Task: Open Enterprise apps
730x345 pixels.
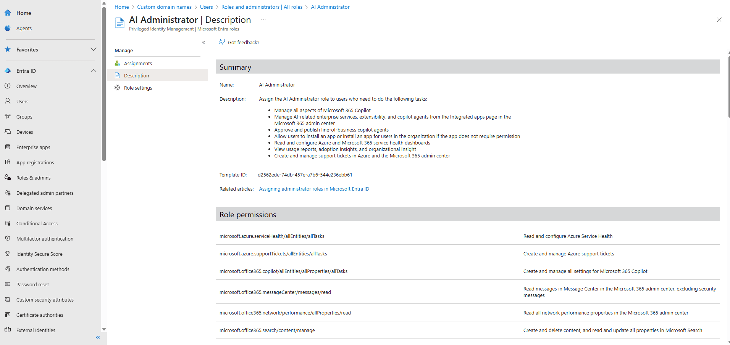Action: point(33,147)
